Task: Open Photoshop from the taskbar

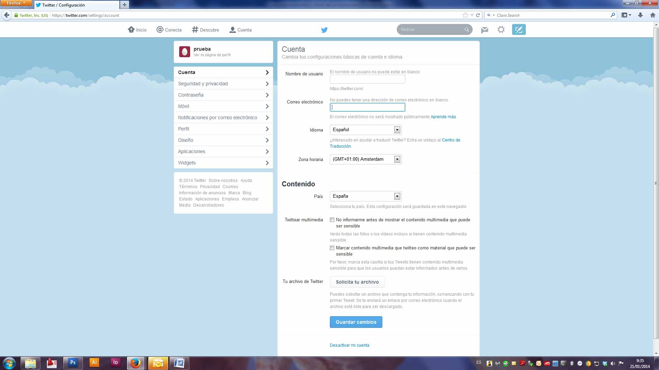Action: pyautogui.click(x=73, y=362)
